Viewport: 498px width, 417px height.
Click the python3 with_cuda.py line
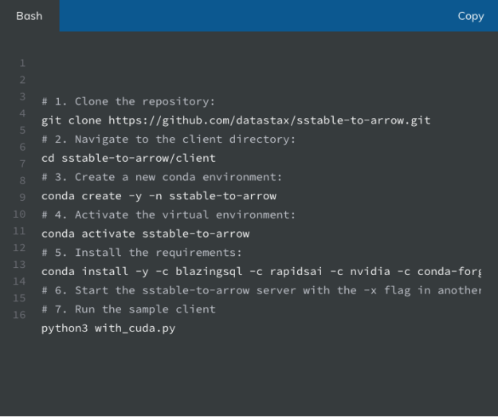click(x=108, y=328)
